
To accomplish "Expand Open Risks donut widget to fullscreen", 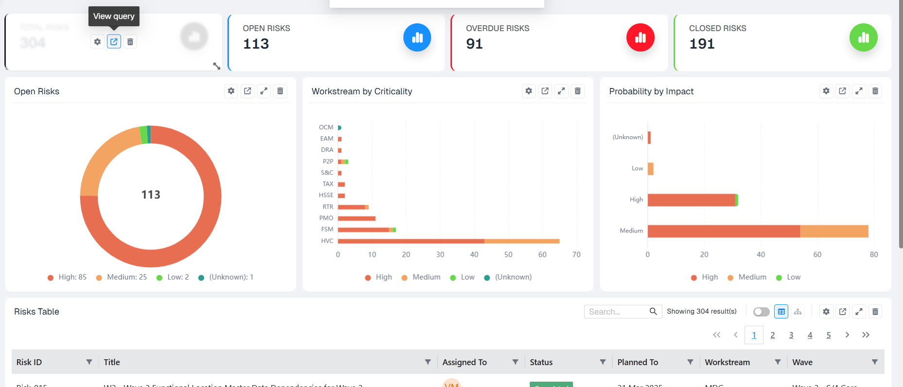I will tap(264, 91).
